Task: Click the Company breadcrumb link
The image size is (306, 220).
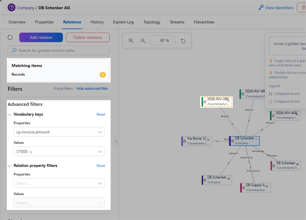Action: (x=26, y=8)
